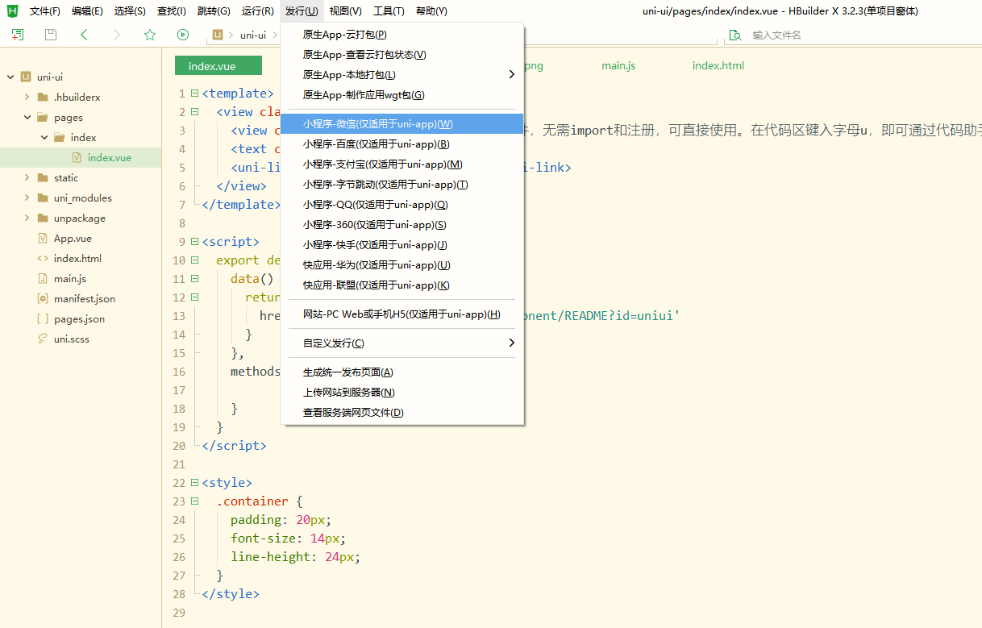Fold the <style> block at line 22
Image resolution: width=982 pixels, height=628 pixels.
(194, 483)
